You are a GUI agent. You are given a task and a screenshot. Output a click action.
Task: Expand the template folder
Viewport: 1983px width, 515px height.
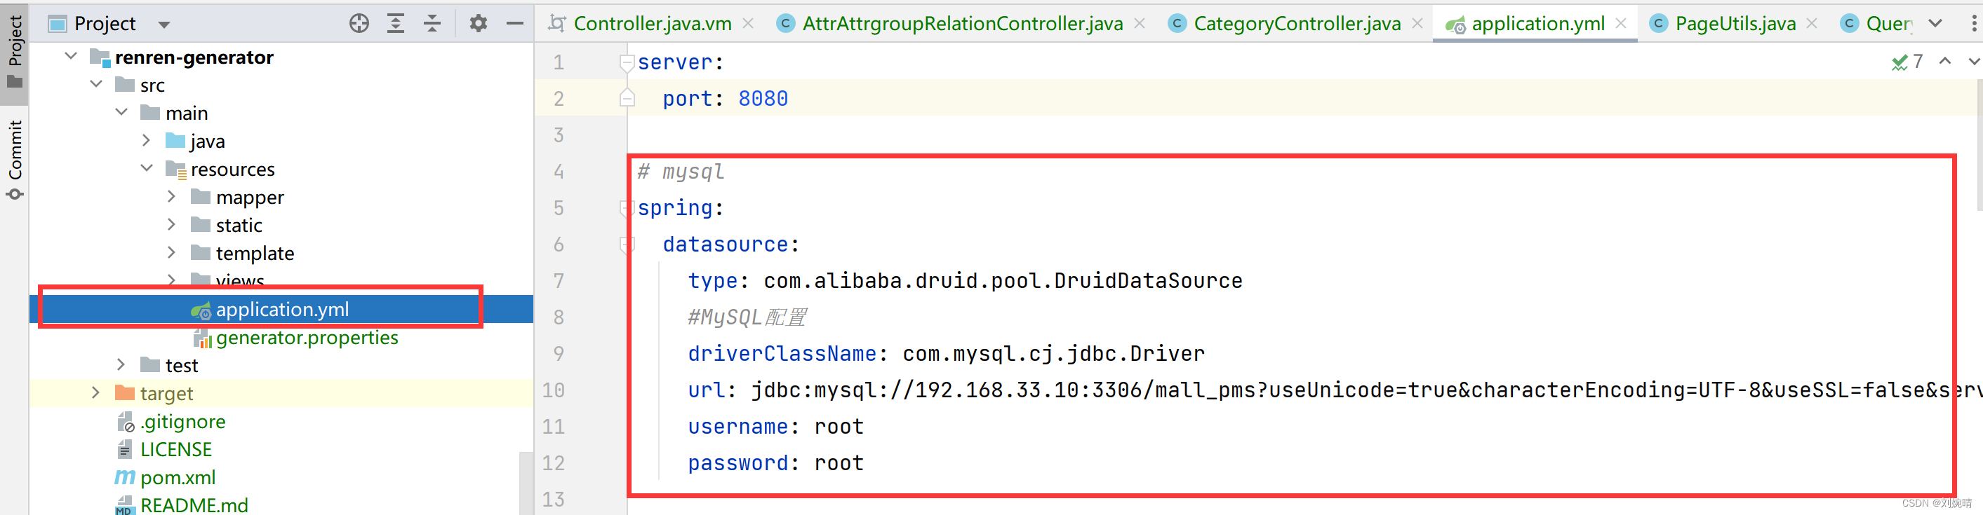click(x=172, y=252)
